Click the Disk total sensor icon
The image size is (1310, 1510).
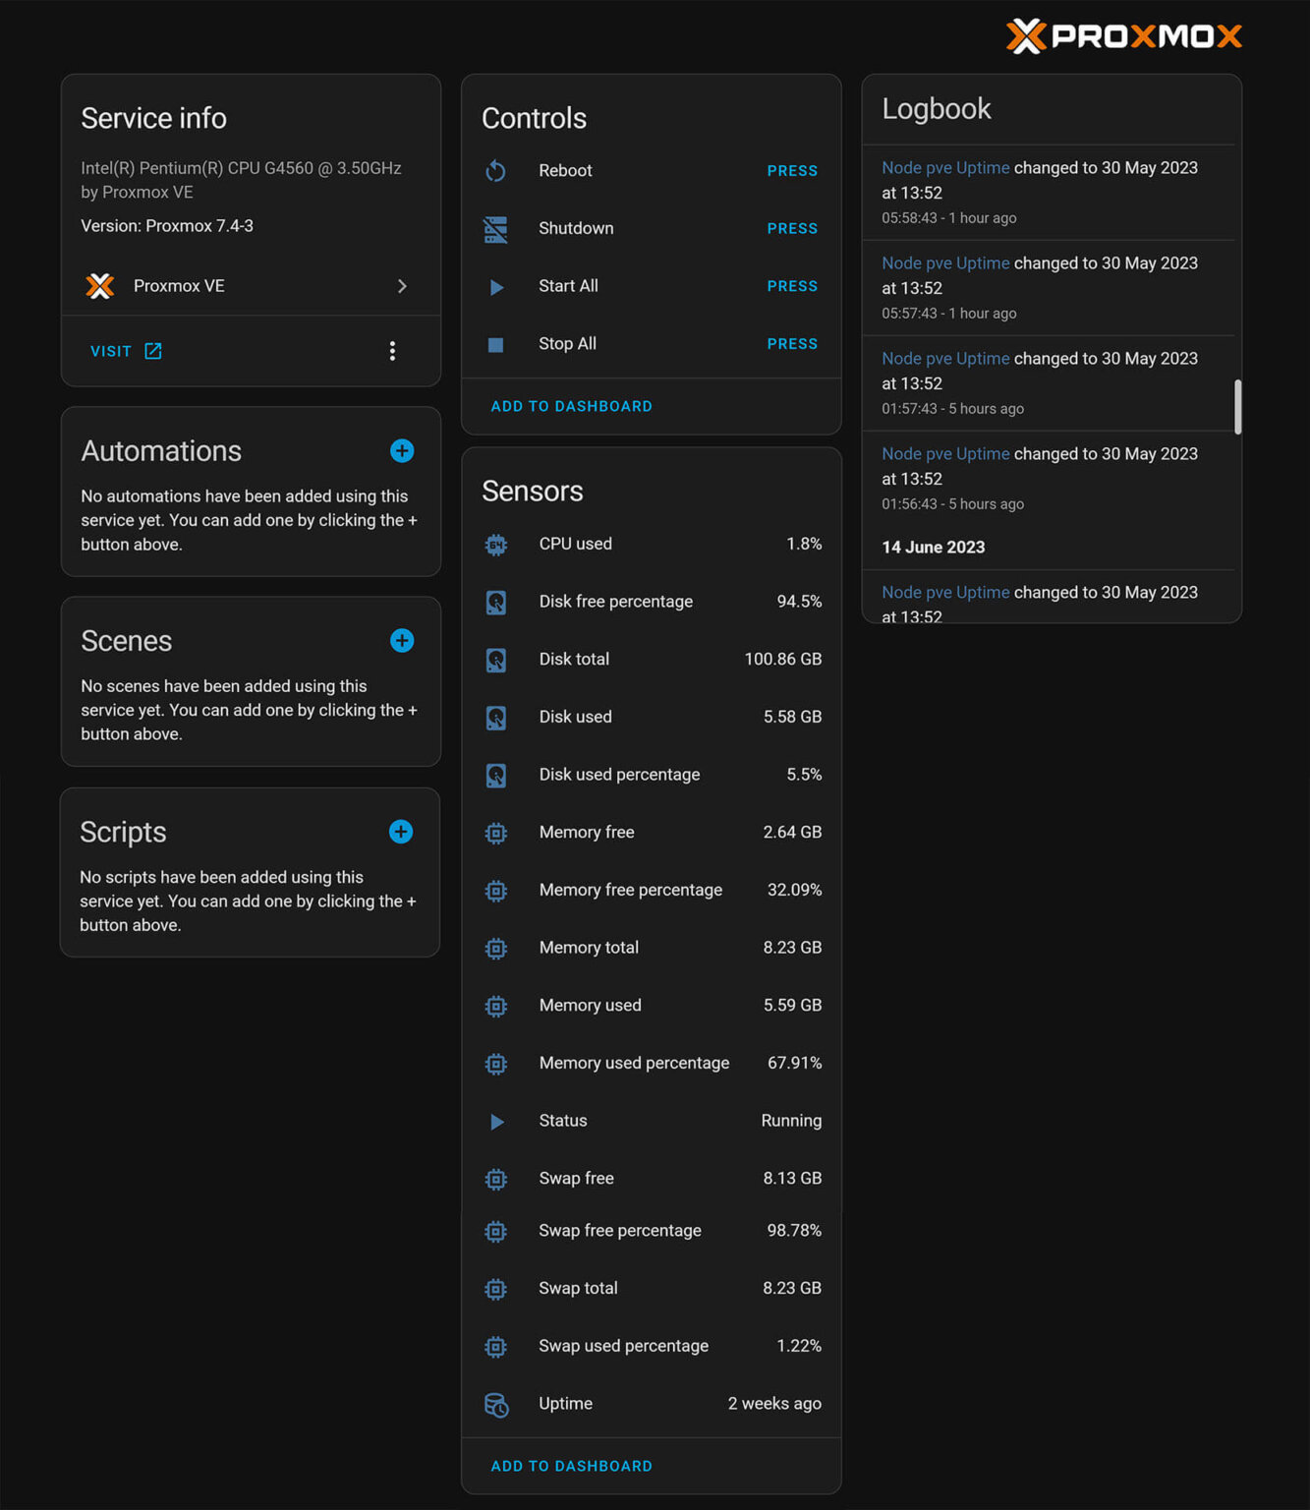tap(496, 660)
